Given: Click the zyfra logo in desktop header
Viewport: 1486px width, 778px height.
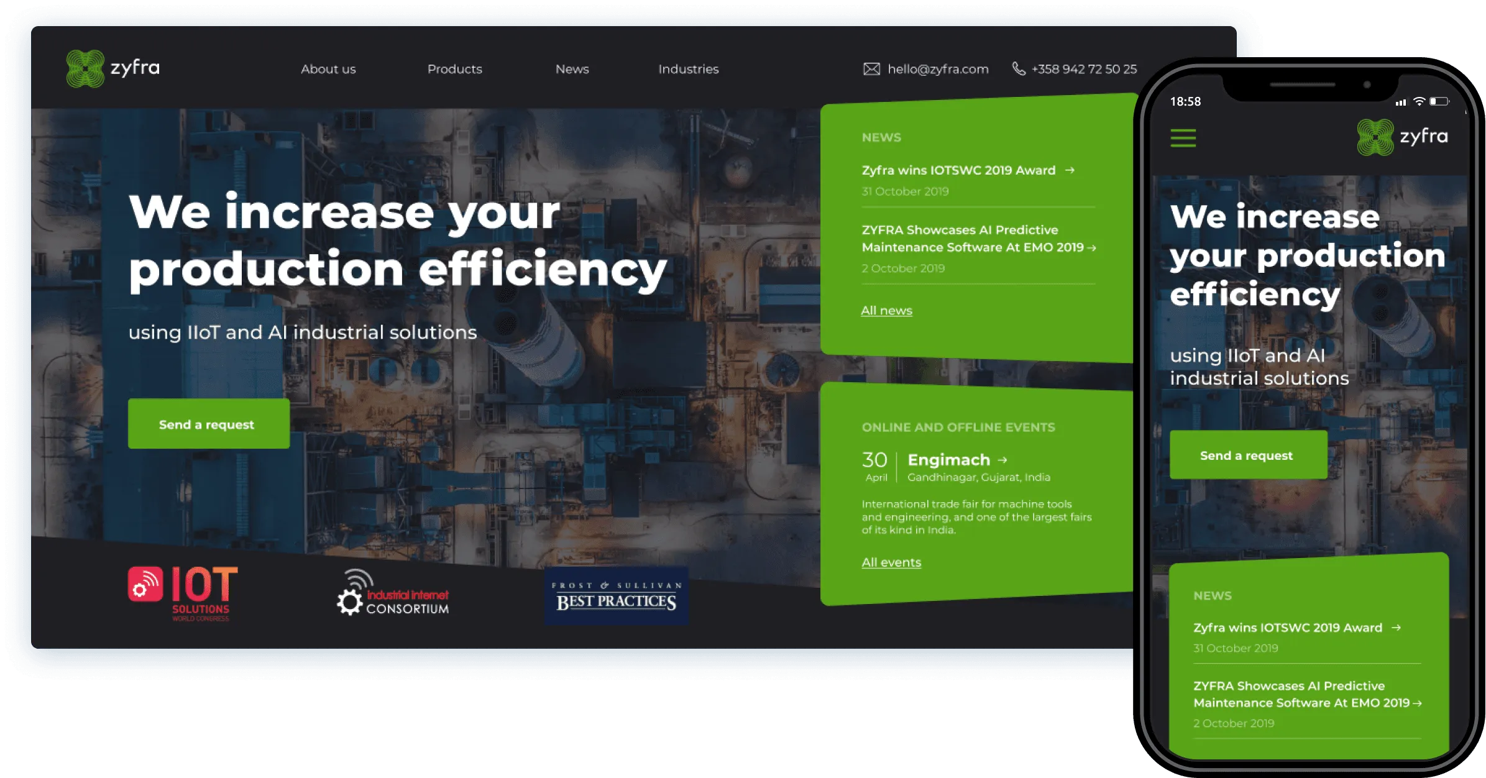Looking at the screenshot, I should point(113,68).
